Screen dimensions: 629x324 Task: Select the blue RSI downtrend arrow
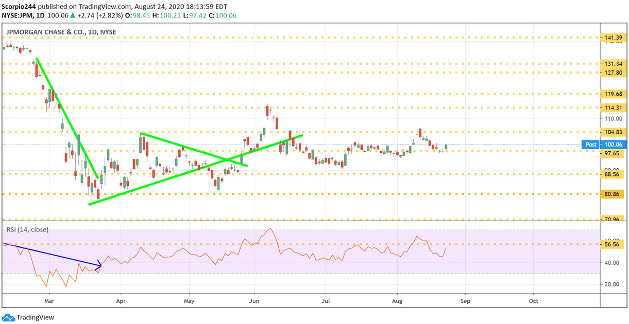[x=52, y=255]
